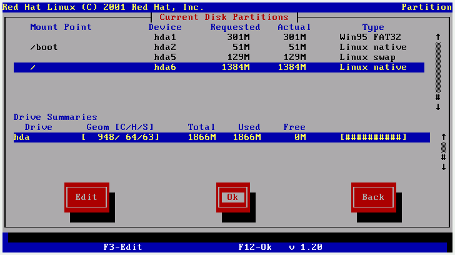Select the root hda6 partition row
Screen dimensions: 455x255
point(219,67)
